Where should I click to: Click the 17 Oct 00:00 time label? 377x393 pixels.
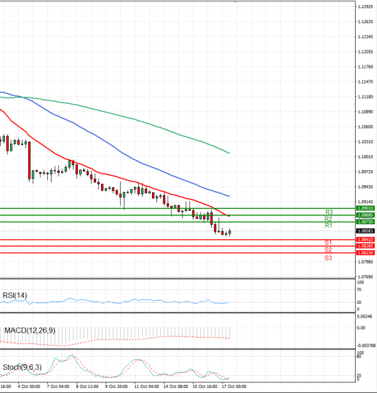pos(232,387)
